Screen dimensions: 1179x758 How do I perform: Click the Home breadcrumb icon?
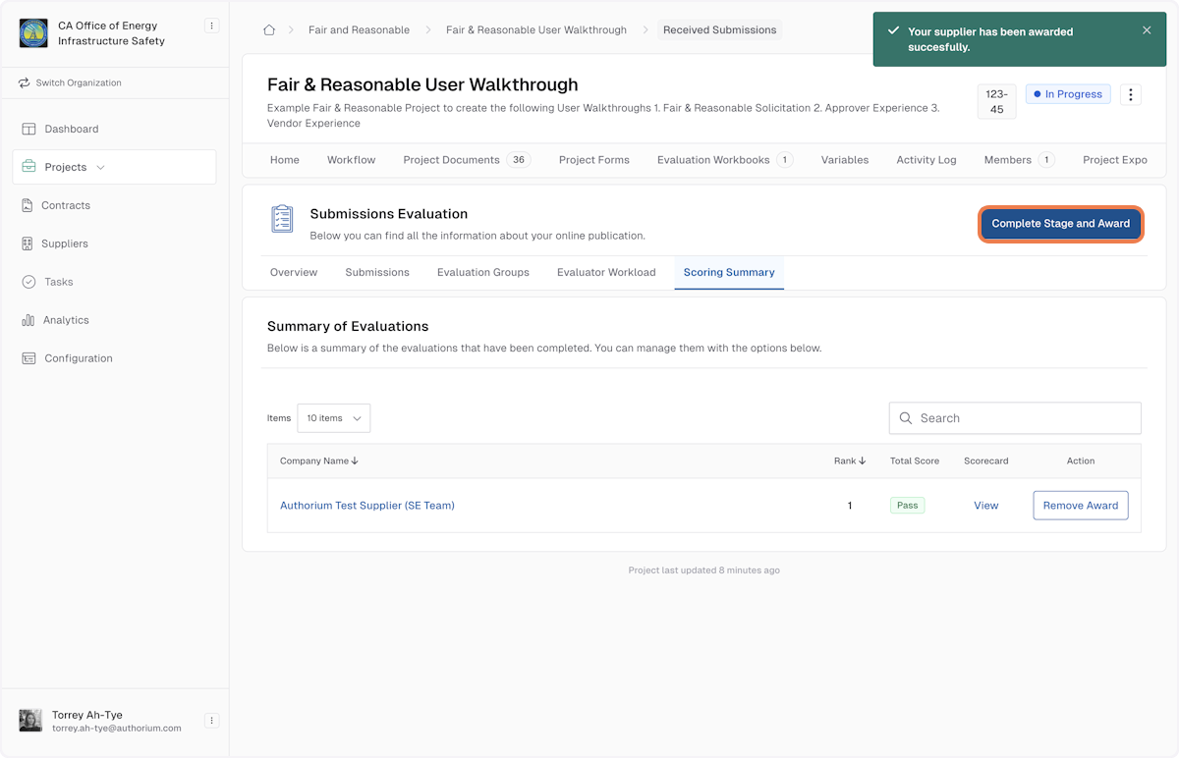(x=269, y=29)
